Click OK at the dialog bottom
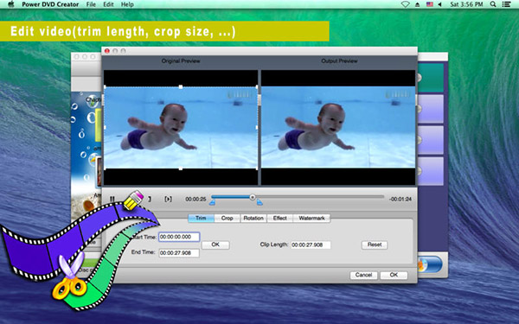The height and width of the screenshot is (324, 519). tap(394, 275)
